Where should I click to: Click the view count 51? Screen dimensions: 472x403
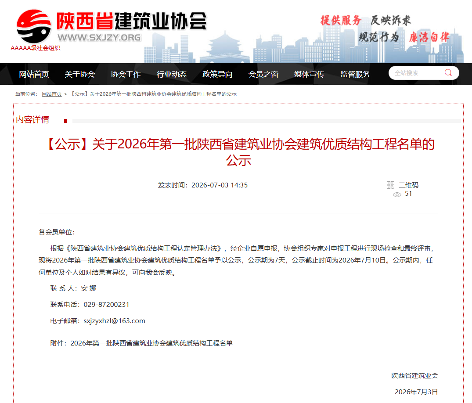(408, 194)
